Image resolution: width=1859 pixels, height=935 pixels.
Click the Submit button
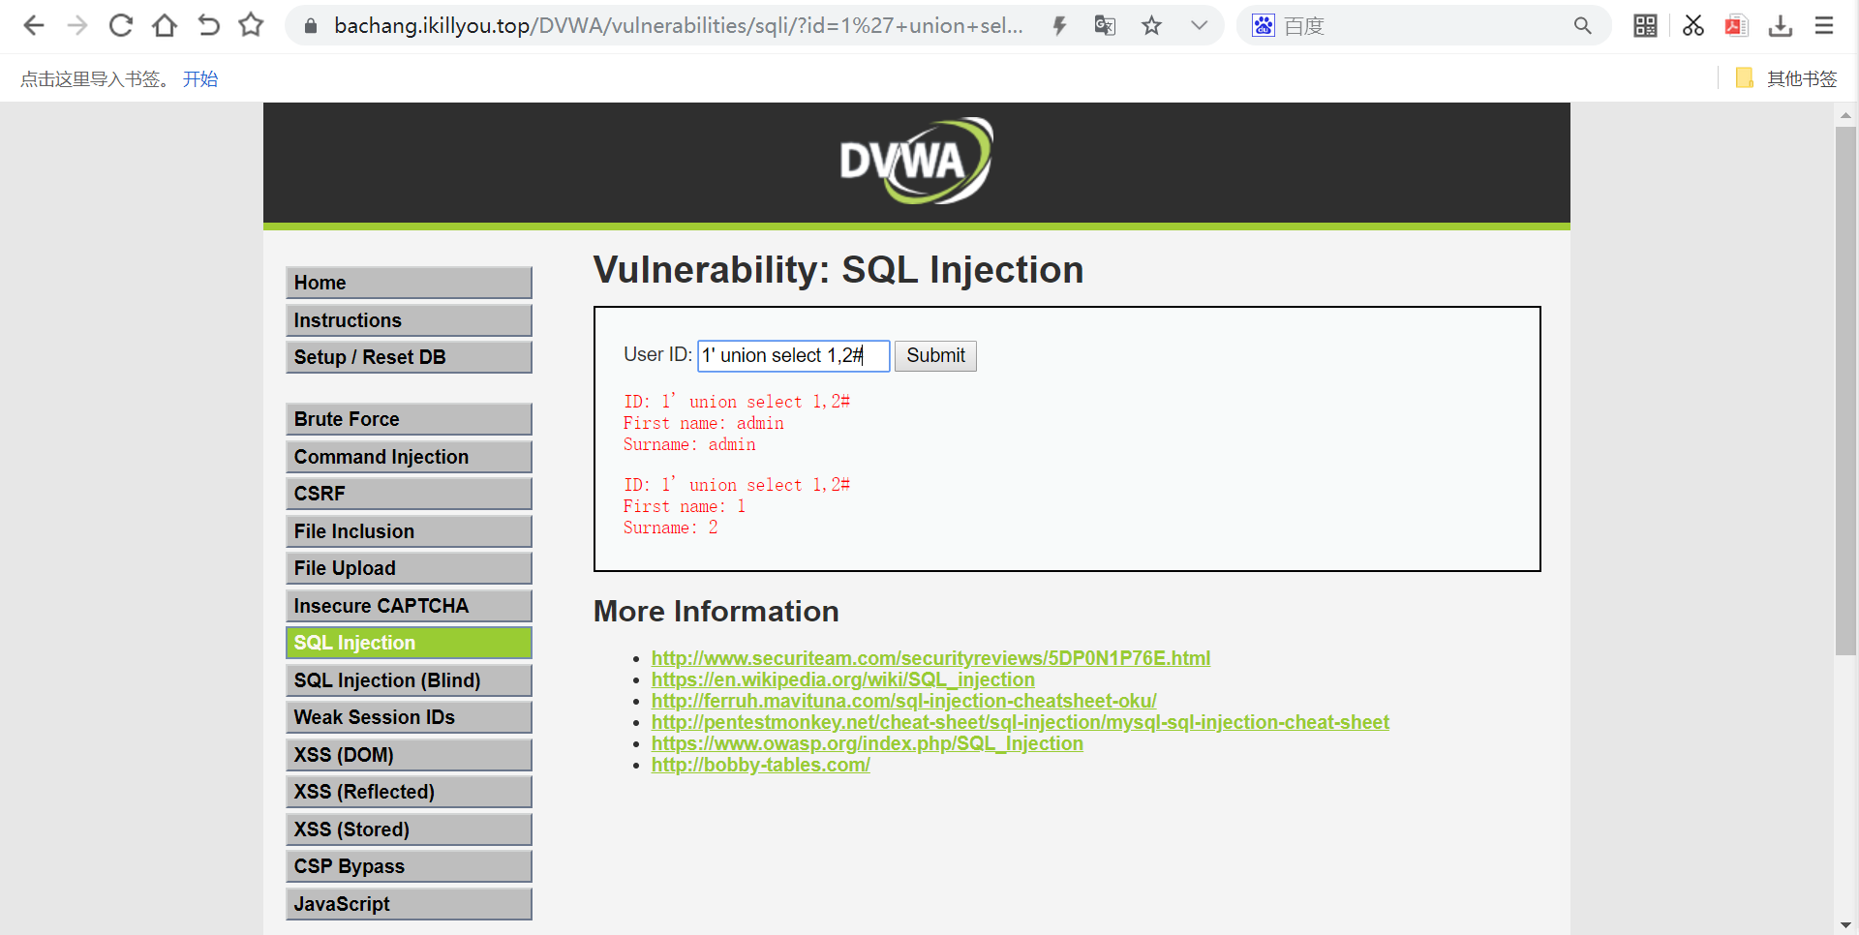click(935, 355)
